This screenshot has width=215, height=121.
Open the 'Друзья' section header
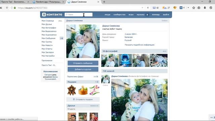83,106
